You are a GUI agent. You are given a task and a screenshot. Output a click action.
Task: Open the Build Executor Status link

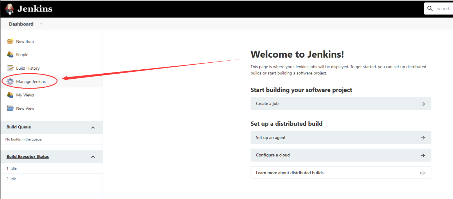pyautogui.click(x=28, y=156)
